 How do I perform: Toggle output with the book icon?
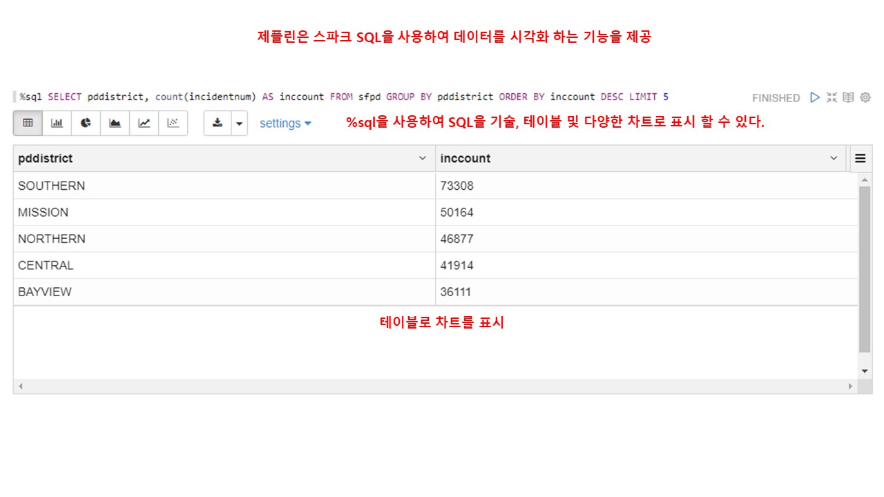[848, 97]
